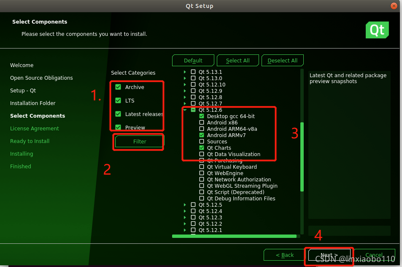Expand the Qt 5.12.7 tree node
402x267 pixels.
click(x=185, y=103)
